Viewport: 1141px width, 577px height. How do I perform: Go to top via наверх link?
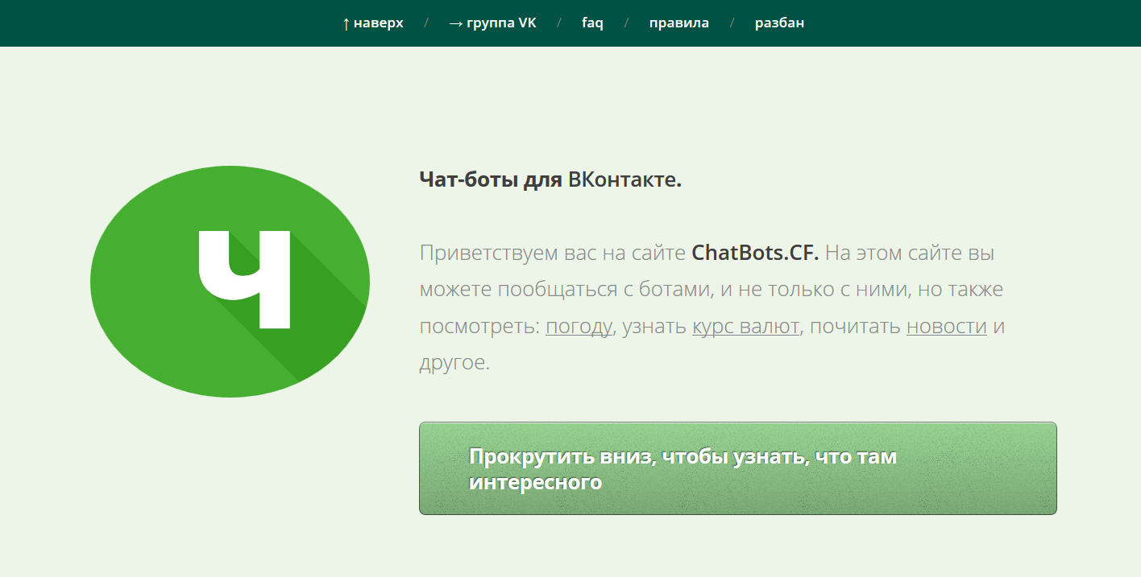(x=372, y=23)
